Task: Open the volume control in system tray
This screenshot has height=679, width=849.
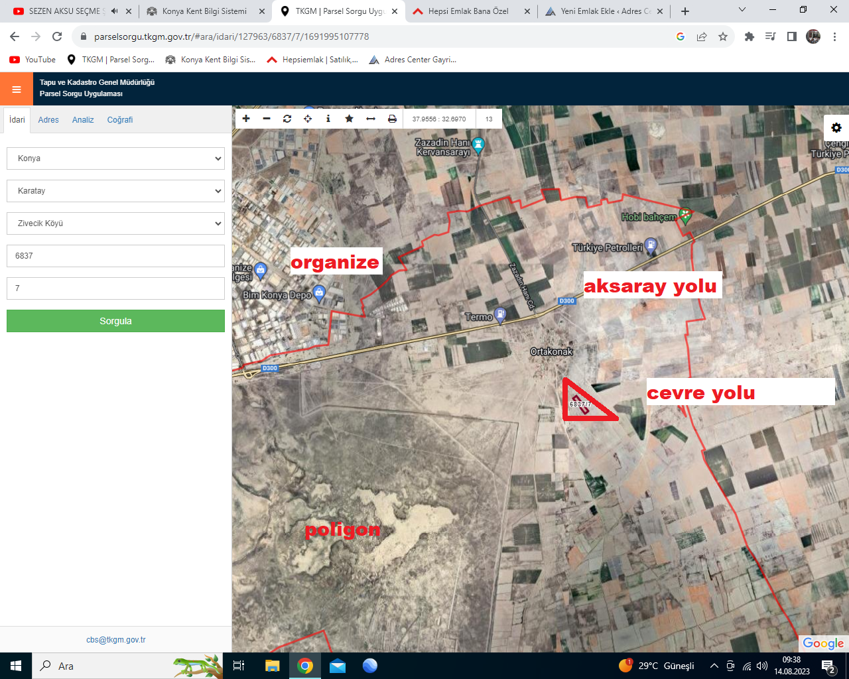Action: (x=762, y=666)
